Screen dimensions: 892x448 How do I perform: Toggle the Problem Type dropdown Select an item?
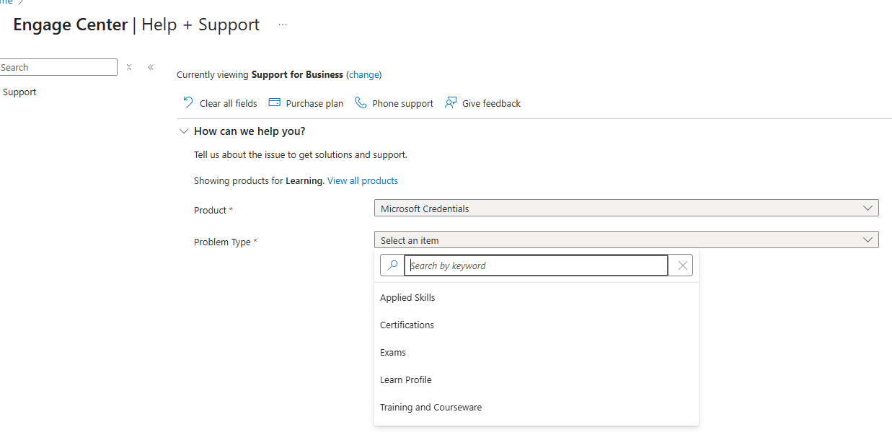pos(627,240)
